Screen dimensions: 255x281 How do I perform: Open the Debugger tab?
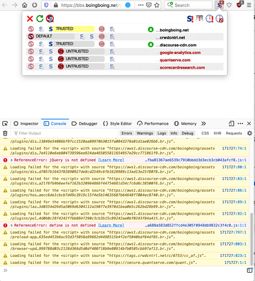(85, 124)
